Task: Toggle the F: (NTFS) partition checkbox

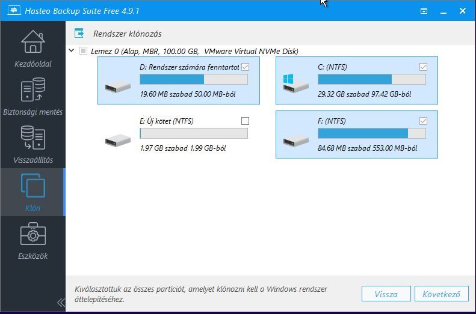Action: (x=423, y=121)
